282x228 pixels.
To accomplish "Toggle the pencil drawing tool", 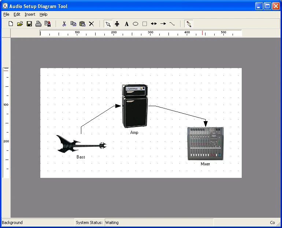I will tap(189, 24).
